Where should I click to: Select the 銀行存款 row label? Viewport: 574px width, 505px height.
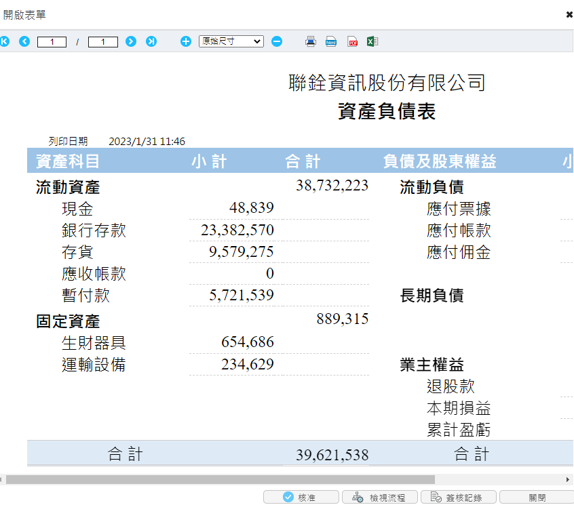click(x=94, y=230)
